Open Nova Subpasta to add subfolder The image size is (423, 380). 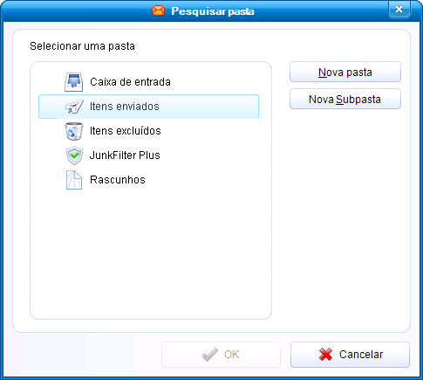point(345,99)
